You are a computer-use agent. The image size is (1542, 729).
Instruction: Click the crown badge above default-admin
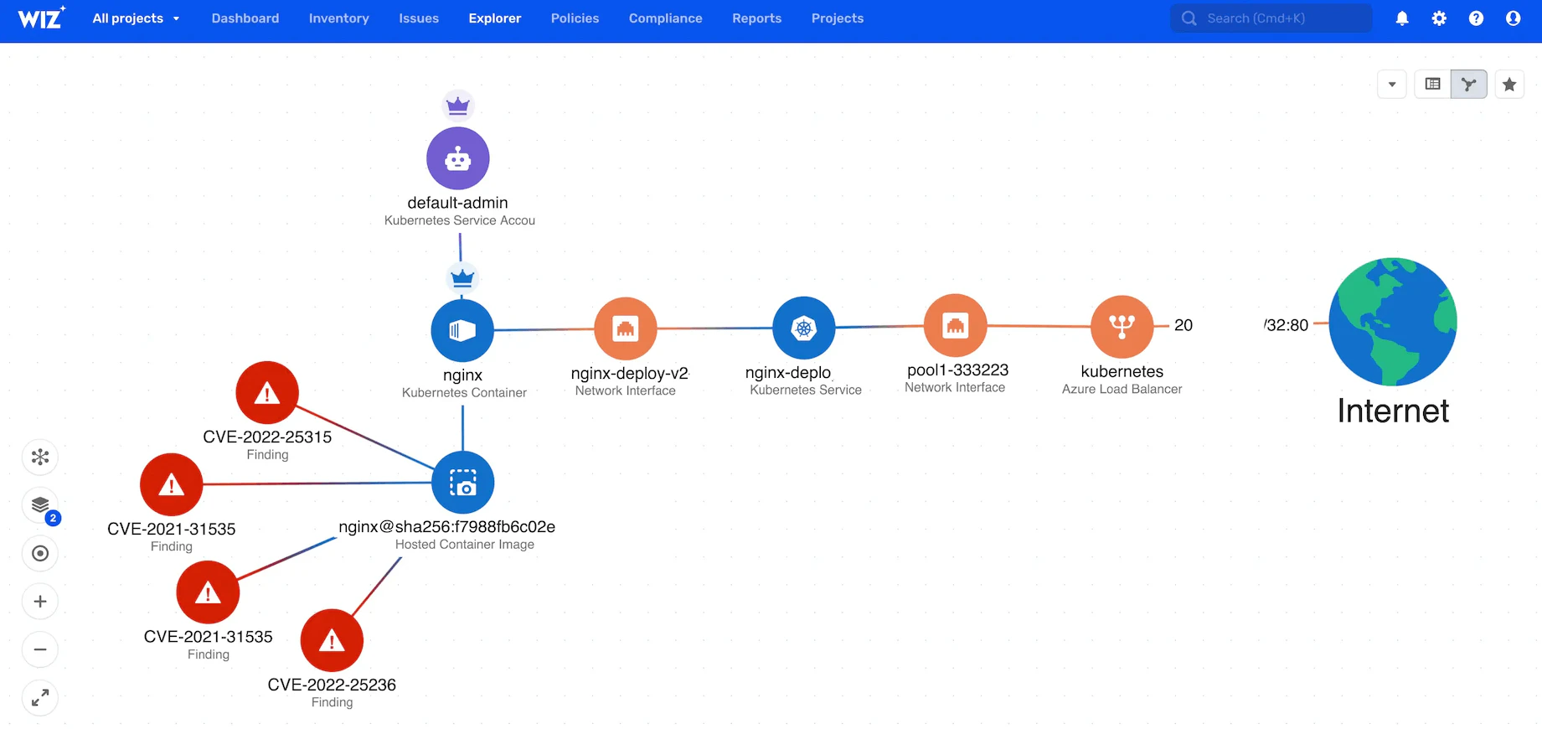click(458, 106)
